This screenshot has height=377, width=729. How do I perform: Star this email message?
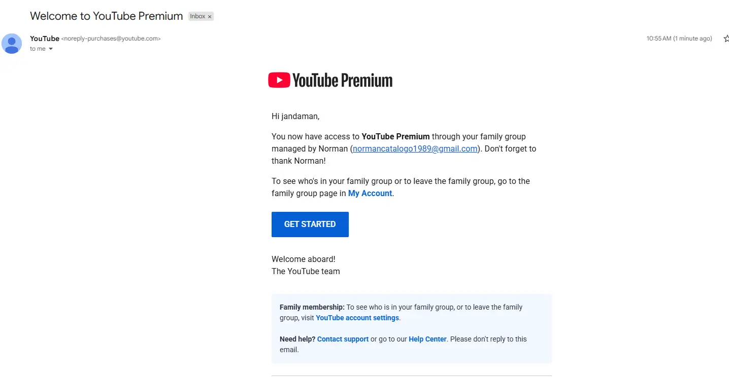click(x=726, y=39)
